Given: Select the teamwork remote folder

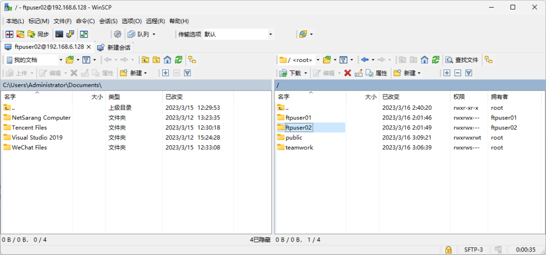Looking at the screenshot, I should point(299,148).
